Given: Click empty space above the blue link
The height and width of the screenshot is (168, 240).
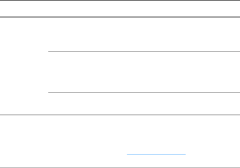Looking at the screenshot, I should click(156, 135).
